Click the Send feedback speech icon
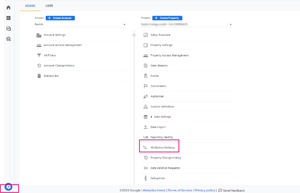The image size is (300, 193). (220, 190)
